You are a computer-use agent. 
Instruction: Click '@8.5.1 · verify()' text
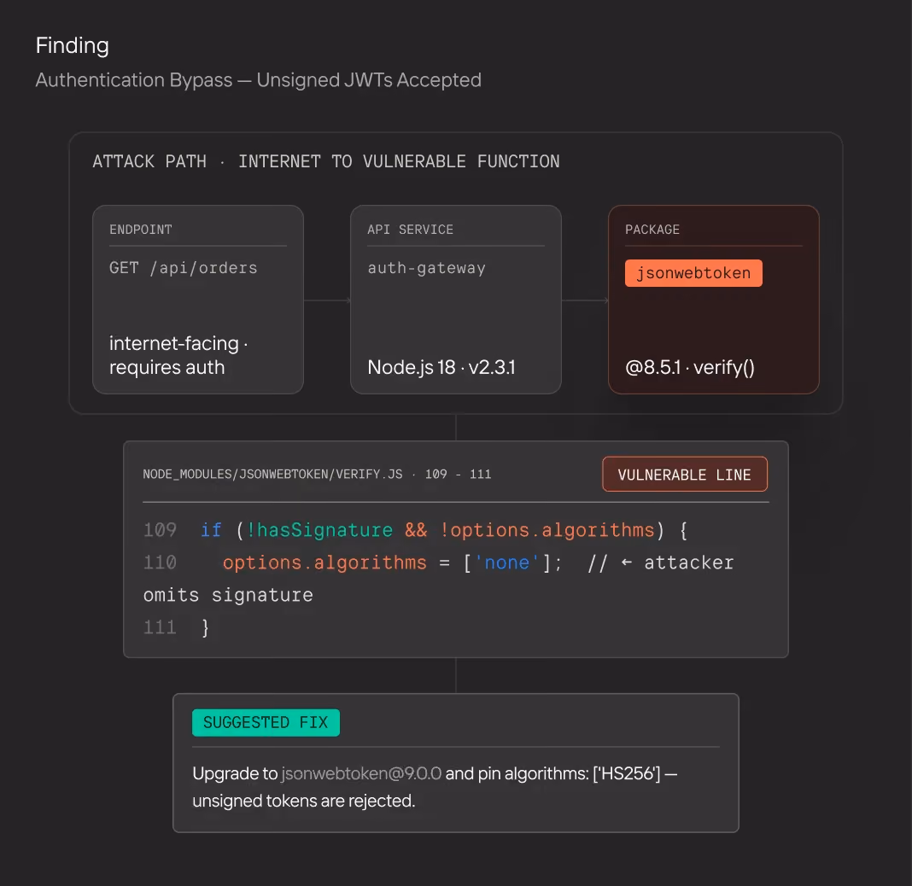coord(690,367)
